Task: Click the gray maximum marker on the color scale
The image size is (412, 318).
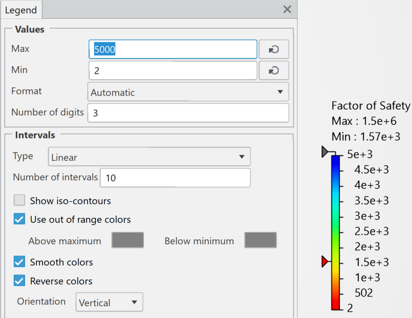Action: pos(325,152)
